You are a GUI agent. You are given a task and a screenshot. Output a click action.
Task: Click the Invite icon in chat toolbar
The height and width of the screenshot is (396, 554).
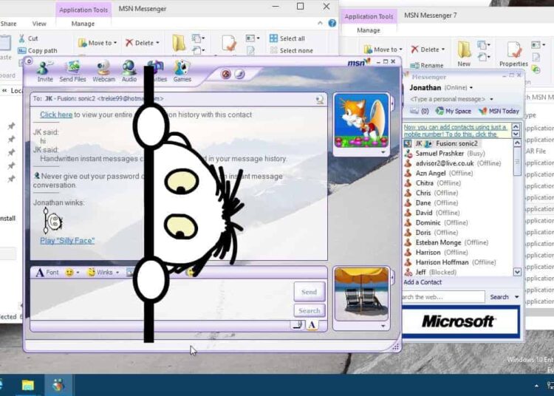(45, 71)
